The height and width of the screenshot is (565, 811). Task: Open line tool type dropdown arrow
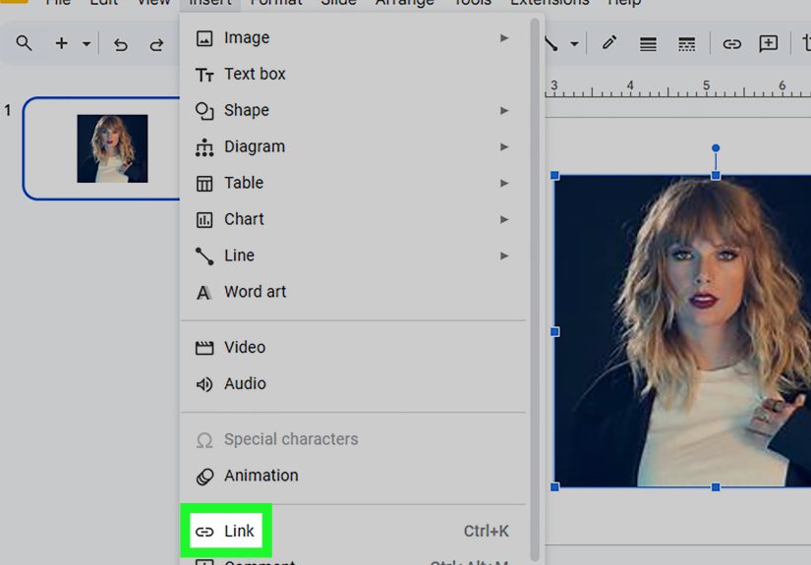[574, 44]
